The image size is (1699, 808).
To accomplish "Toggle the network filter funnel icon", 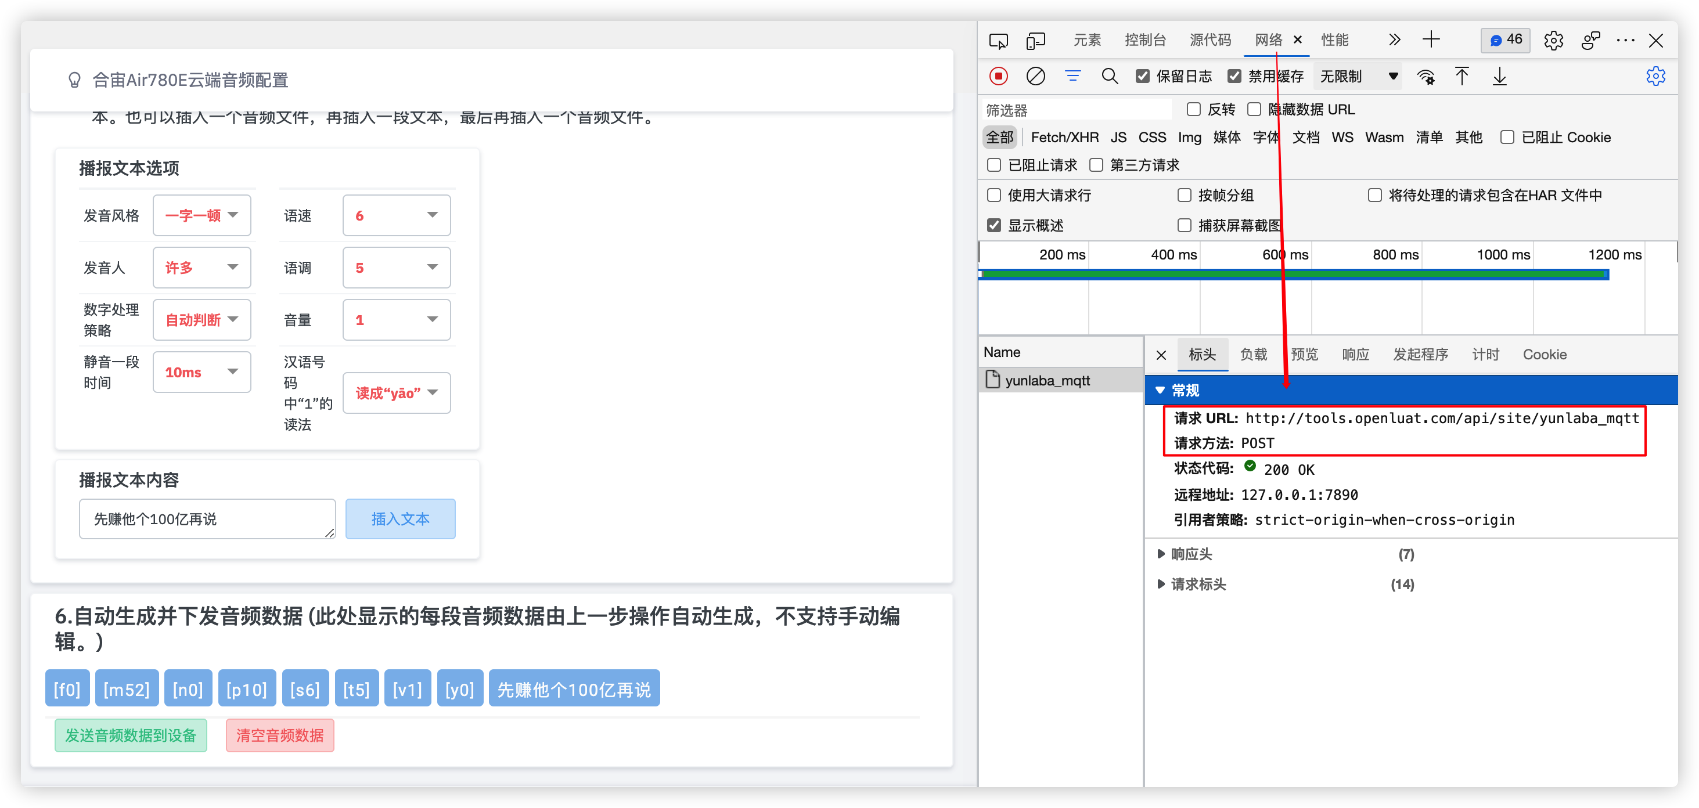I will pos(1072,77).
